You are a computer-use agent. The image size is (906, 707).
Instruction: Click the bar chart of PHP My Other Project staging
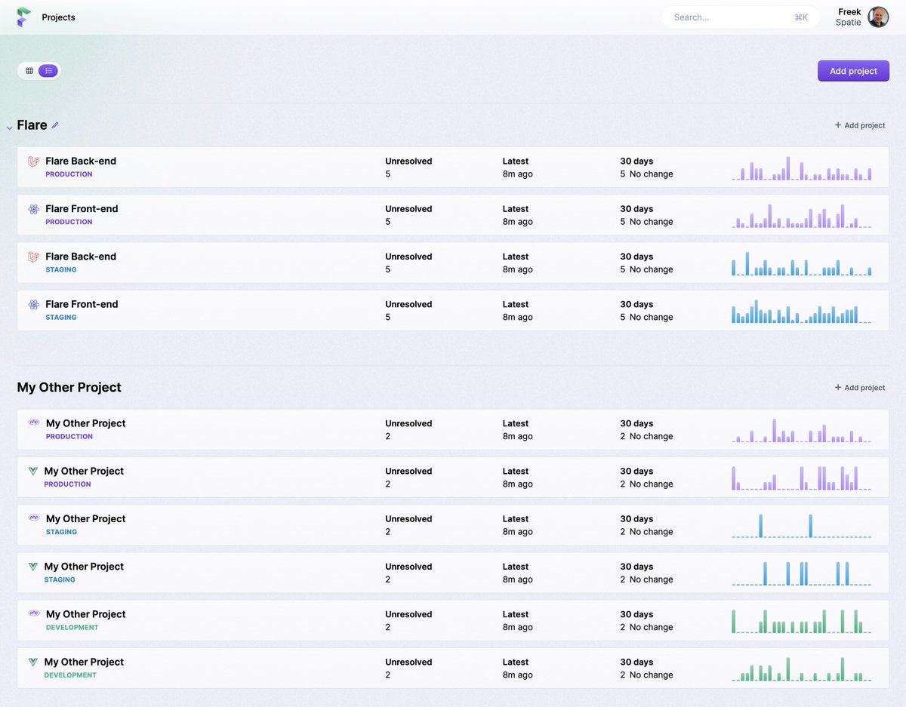point(801,525)
